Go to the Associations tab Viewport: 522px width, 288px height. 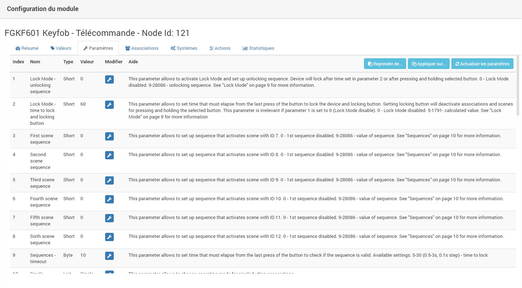click(142, 48)
